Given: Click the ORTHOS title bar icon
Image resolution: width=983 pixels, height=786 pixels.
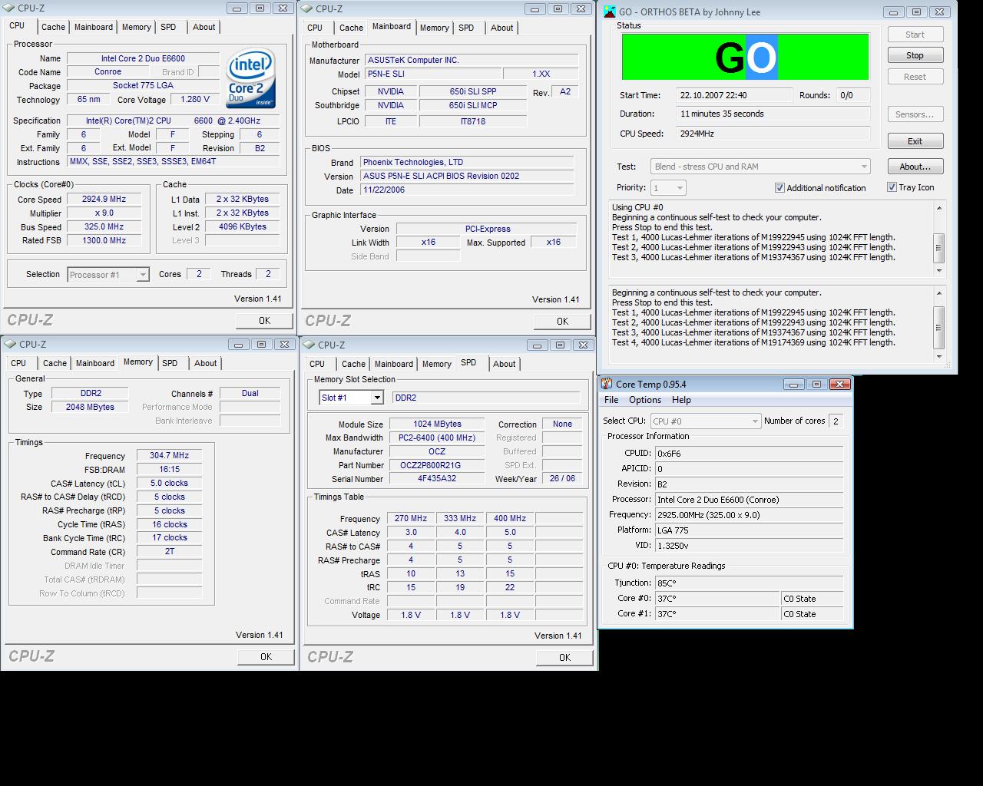Looking at the screenshot, I should 609,12.
